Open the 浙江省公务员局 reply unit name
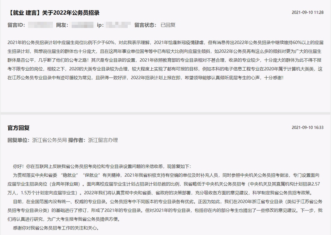The height and width of the screenshot is (235, 331). pos(49,140)
